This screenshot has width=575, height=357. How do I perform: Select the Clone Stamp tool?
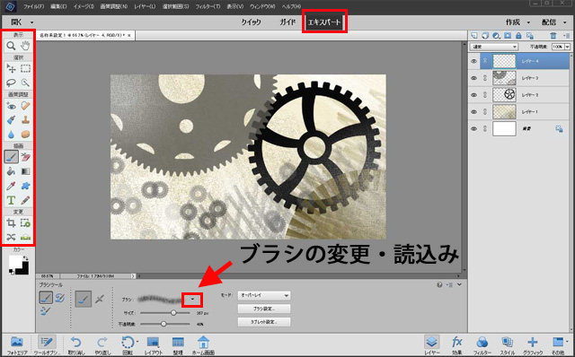[x=25, y=119]
